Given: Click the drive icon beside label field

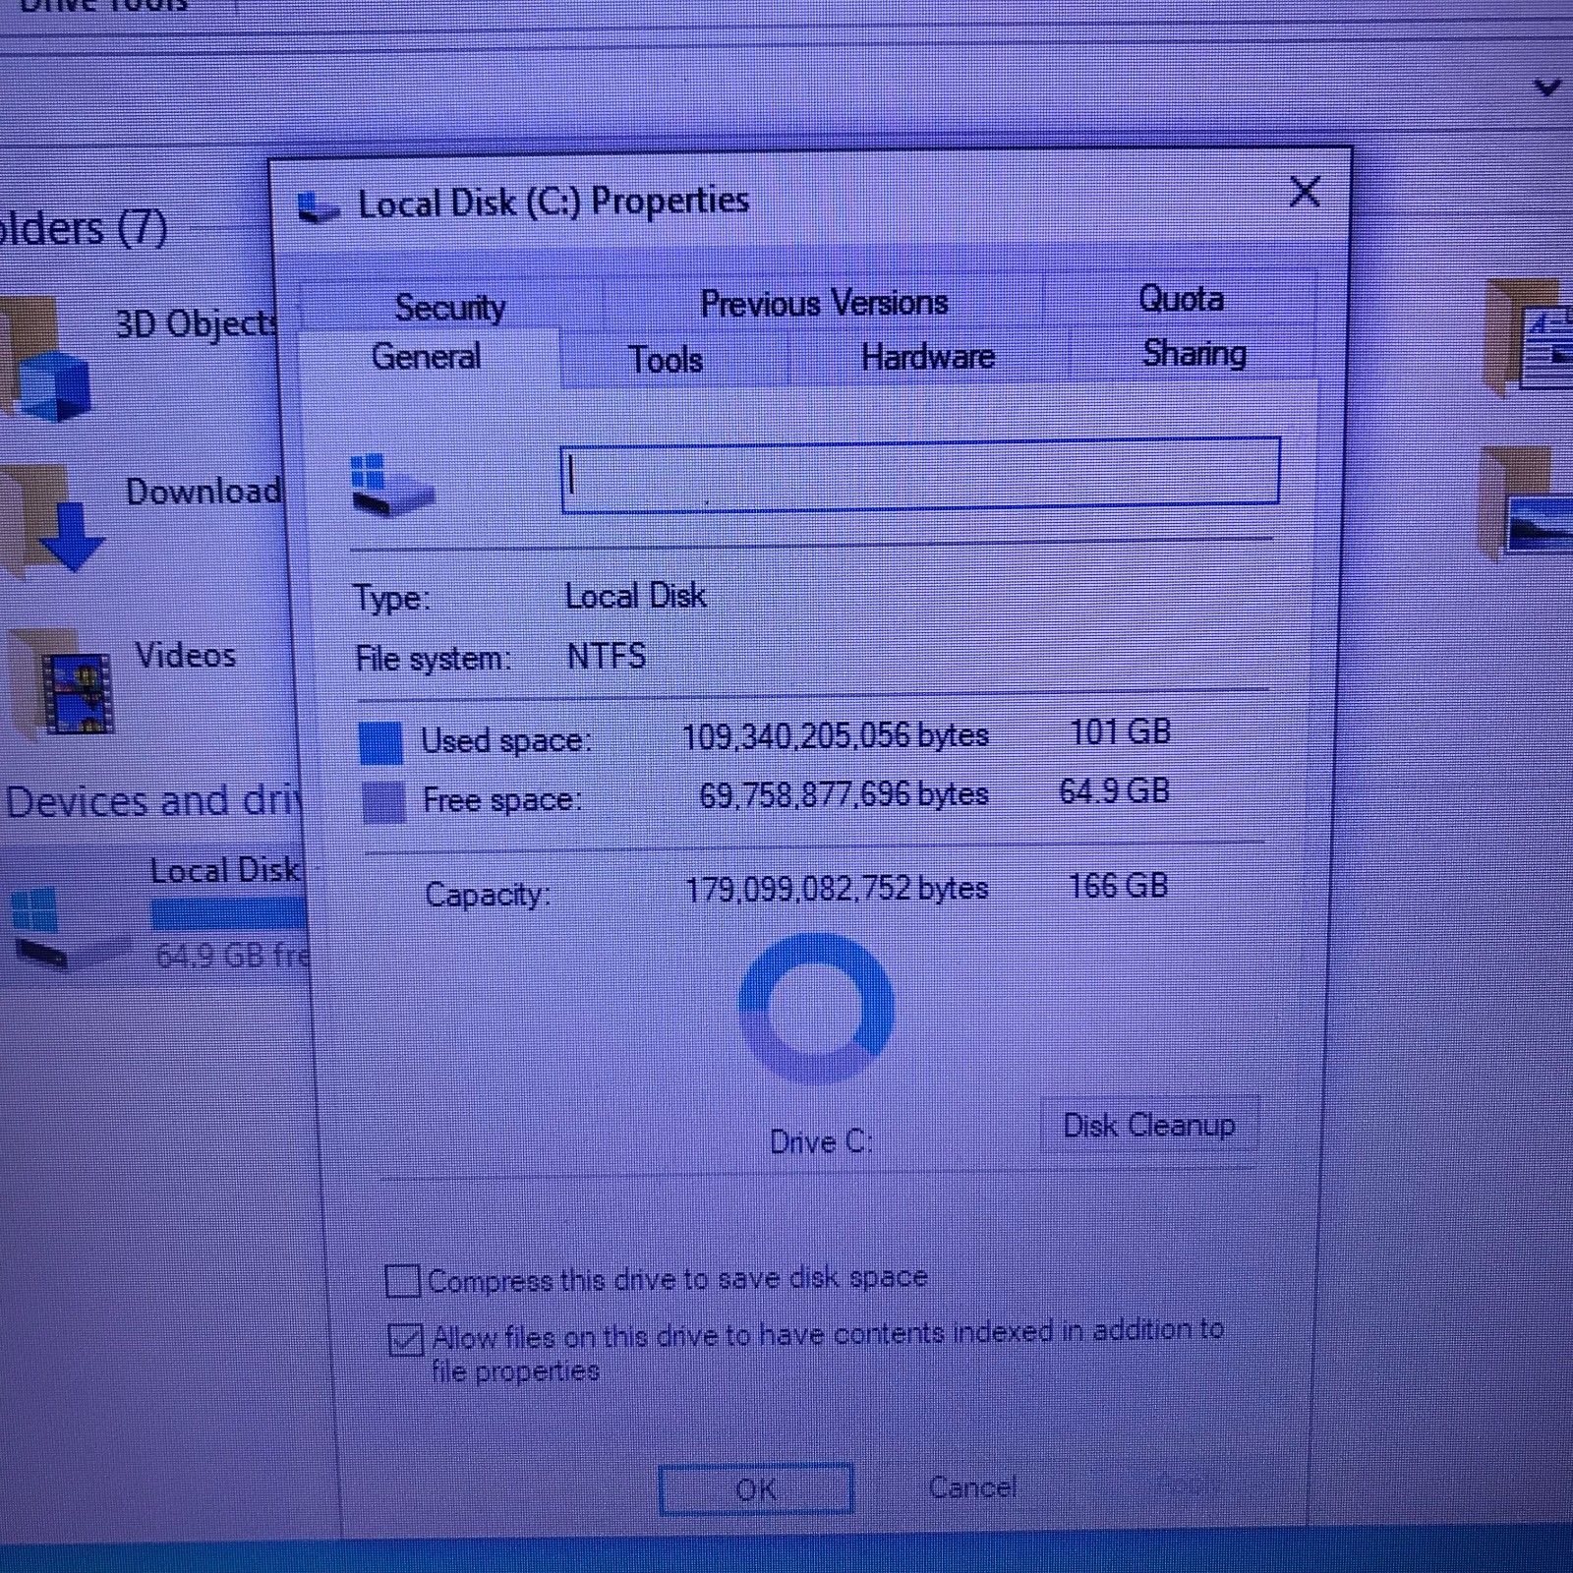Looking at the screenshot, I should [390, 485].
